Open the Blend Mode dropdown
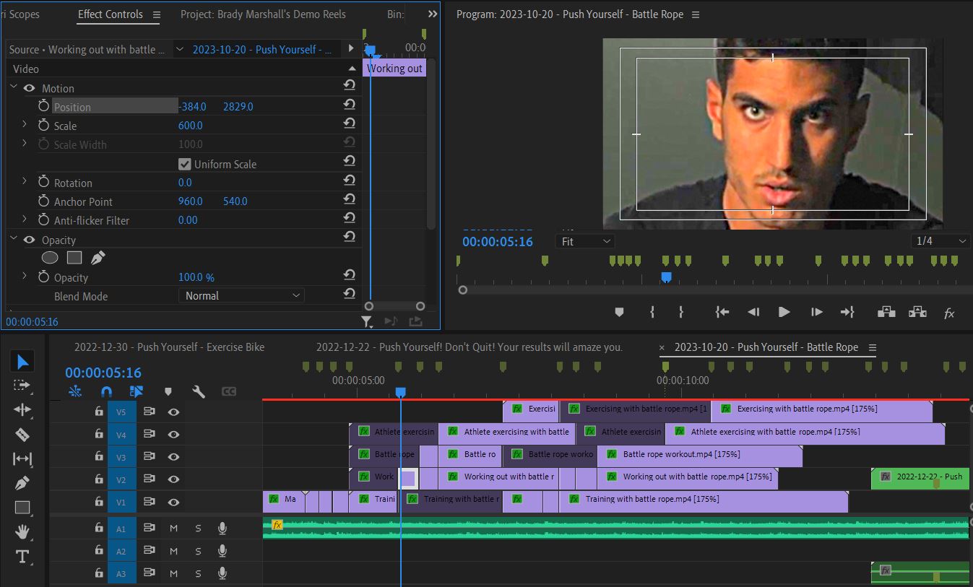This screenshot has width=973, height=587. [x=241, y=295]
